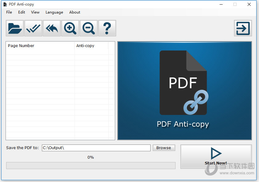
Task: Click the 0% progress bar
Action: click(91, 165)
